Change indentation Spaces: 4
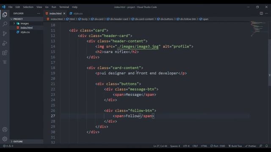This screenshot has width=271, height=152. click(175, 146)
